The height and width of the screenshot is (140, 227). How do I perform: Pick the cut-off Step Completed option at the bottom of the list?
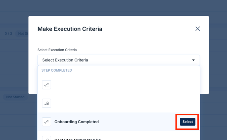tap(78, 139)
